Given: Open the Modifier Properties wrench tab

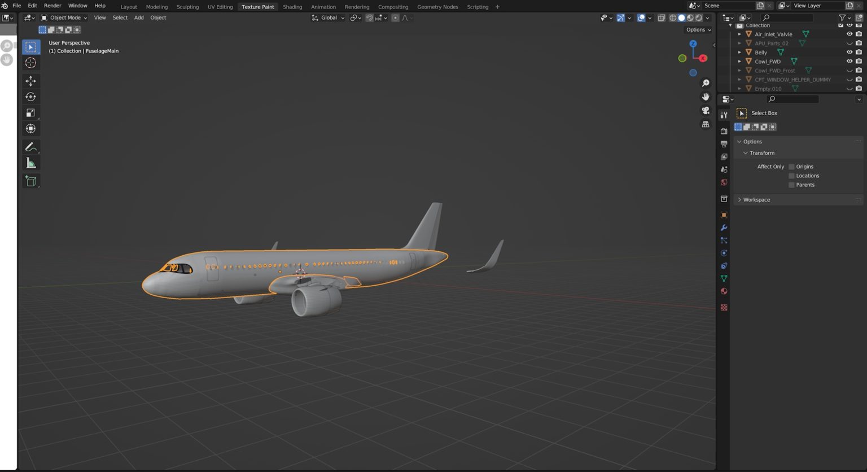Looking at the screenshot, I should click(x=724, y=228).
